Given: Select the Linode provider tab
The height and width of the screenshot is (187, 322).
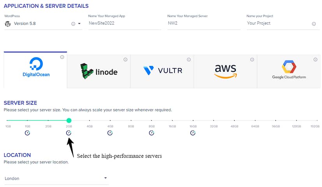Looking at the screenshot, I should (99, 71).
